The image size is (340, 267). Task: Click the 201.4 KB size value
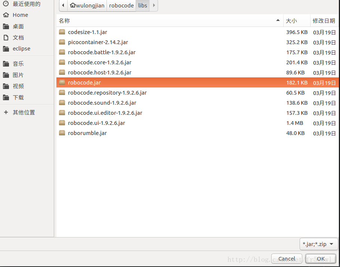(297, 62)
